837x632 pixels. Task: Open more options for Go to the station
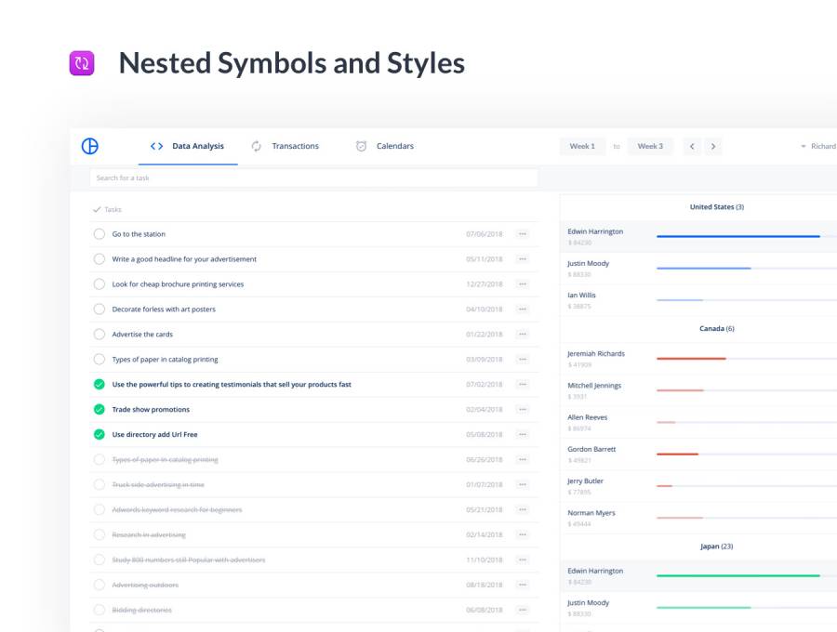point(523,234)
